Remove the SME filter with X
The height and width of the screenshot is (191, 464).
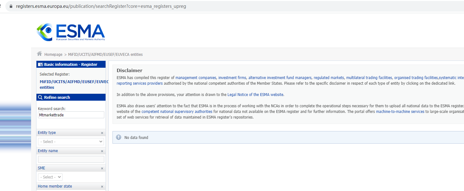102,168
